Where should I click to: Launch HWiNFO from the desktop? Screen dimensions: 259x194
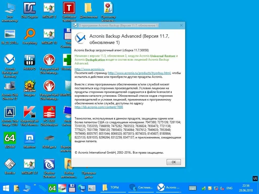pyautogui.click(x=29, y=62)
